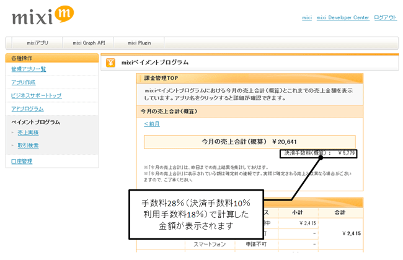
Task: Open 管理アプリ一覧 in the sidebar
Action: click(x=29, y=69)
